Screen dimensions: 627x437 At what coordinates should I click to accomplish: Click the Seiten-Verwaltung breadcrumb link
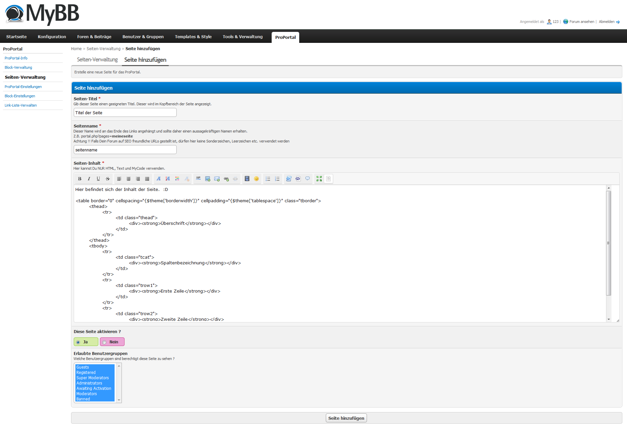(x=104, y=49)
